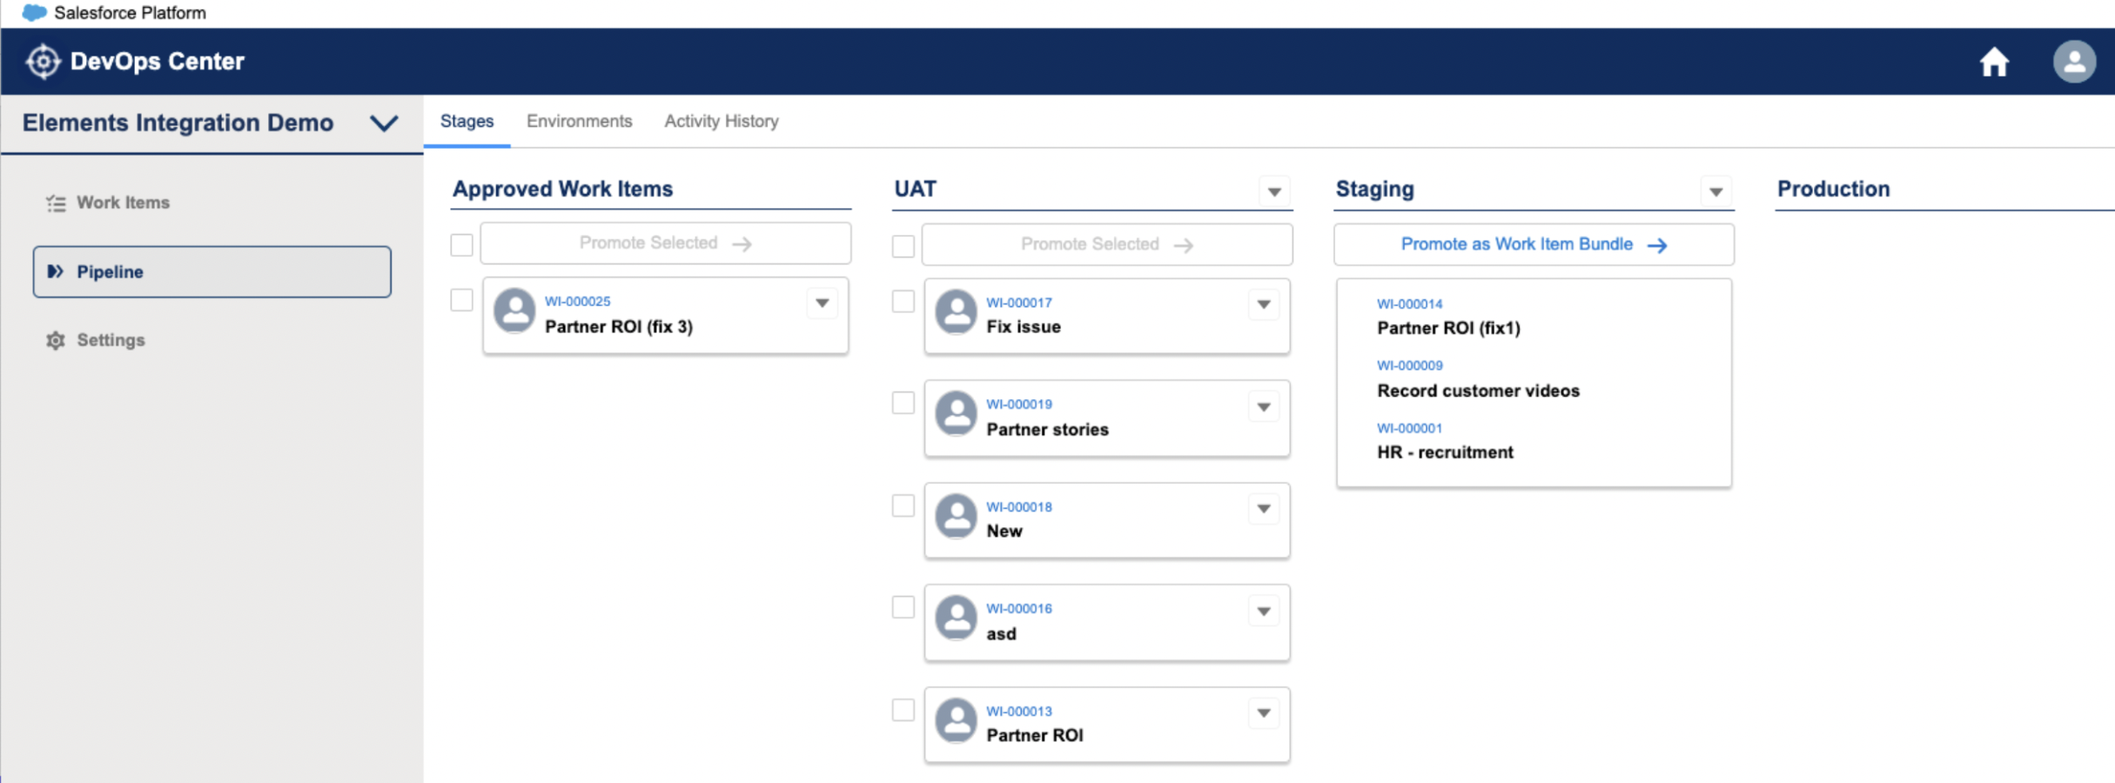This screenshot has height=783, width=2115.
Task: Click the Salesforce Platform title text
Action: click(x=130, y=13)
